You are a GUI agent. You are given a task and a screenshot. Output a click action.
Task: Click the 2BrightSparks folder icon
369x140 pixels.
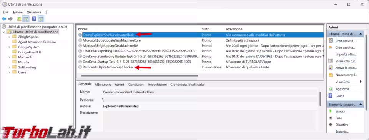(14, 37)
